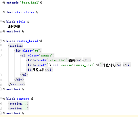Click the load staticfiles tag

(20, 12)
